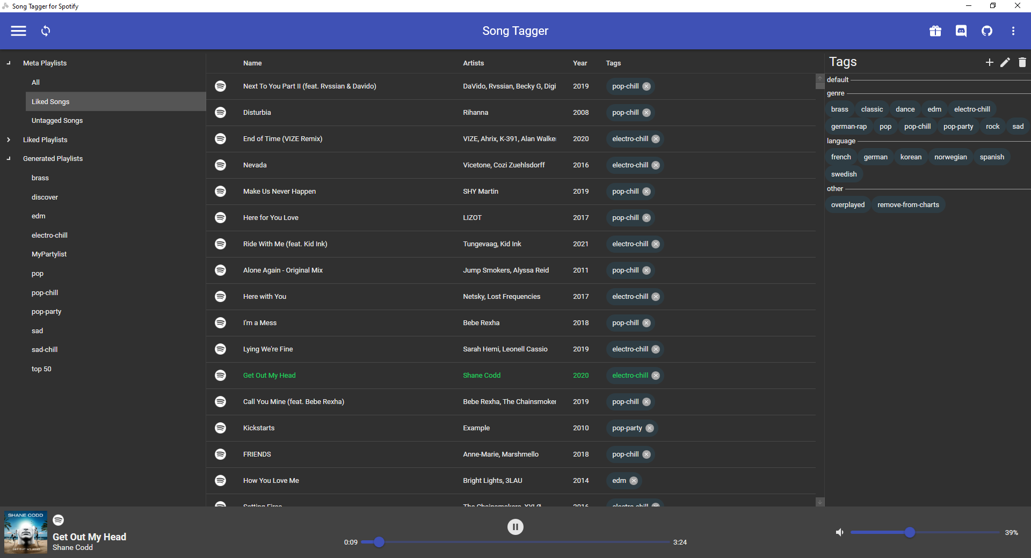Add a new tag with plus icon

click(x=989, y=62)
